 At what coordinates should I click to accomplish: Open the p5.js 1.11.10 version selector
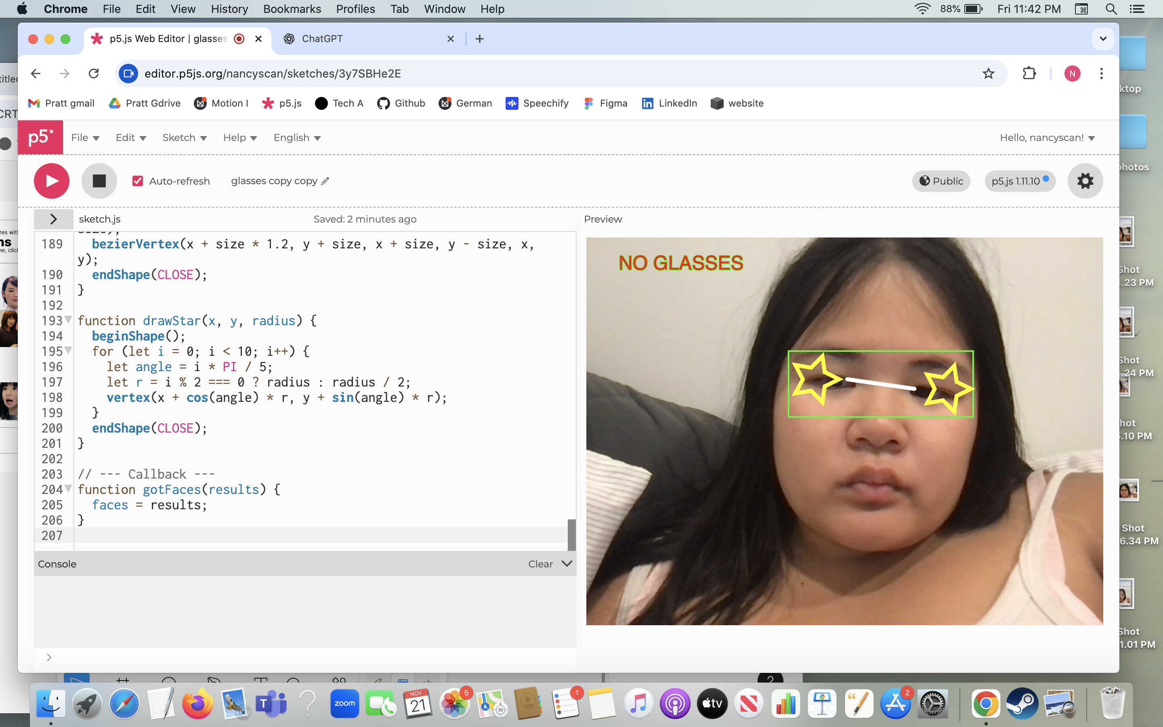pos(1019,181)
